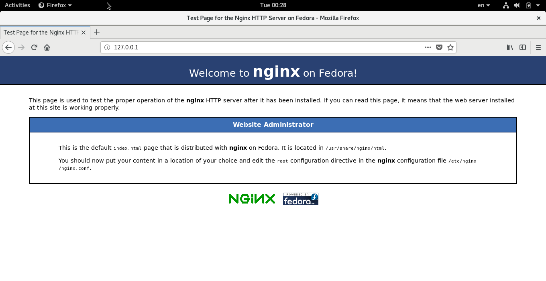Open a new tab with plus button
Screen dimensions: 546x281
click(x=96, y=33)
